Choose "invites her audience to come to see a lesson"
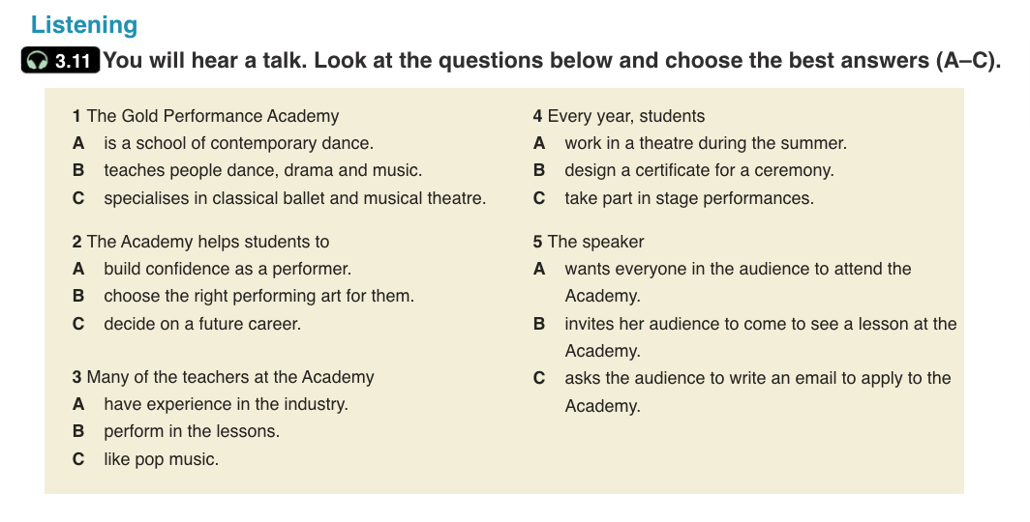The width and height of the screenshot is (1030, 522). (x=760, y=324)
